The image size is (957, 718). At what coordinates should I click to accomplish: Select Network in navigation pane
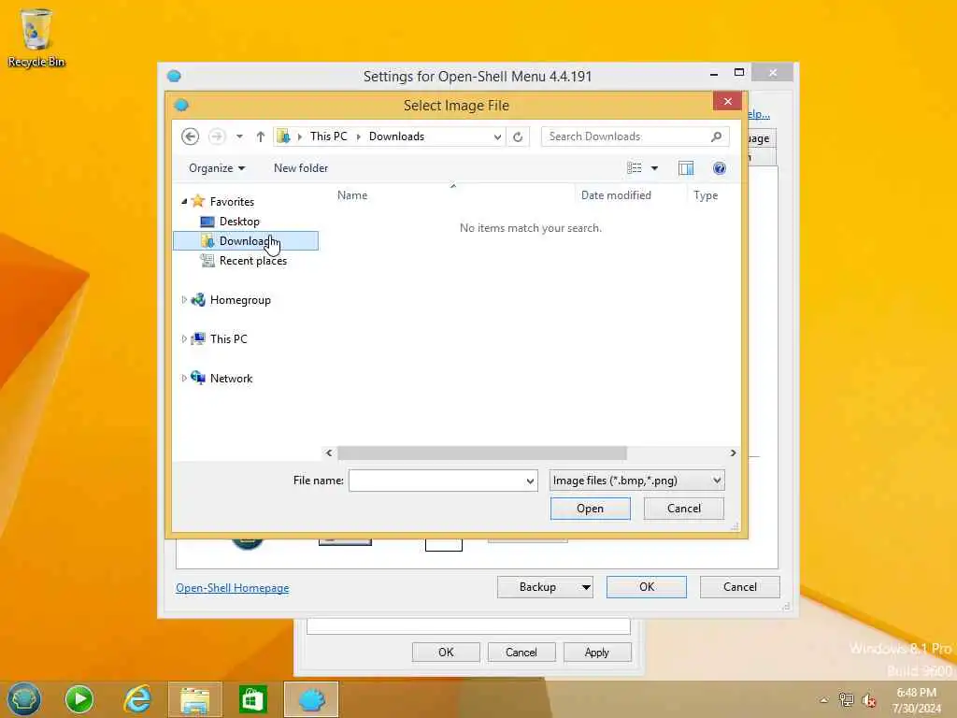coord(231,378)
